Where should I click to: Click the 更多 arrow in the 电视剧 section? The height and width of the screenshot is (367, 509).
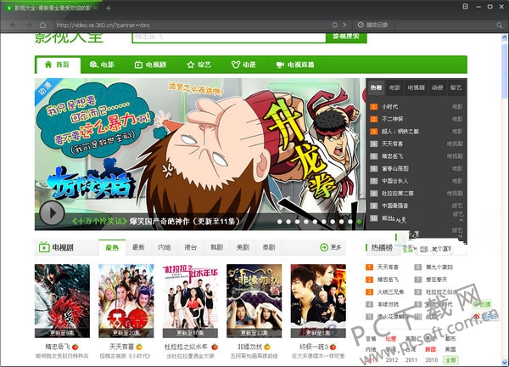click(331, 247)
